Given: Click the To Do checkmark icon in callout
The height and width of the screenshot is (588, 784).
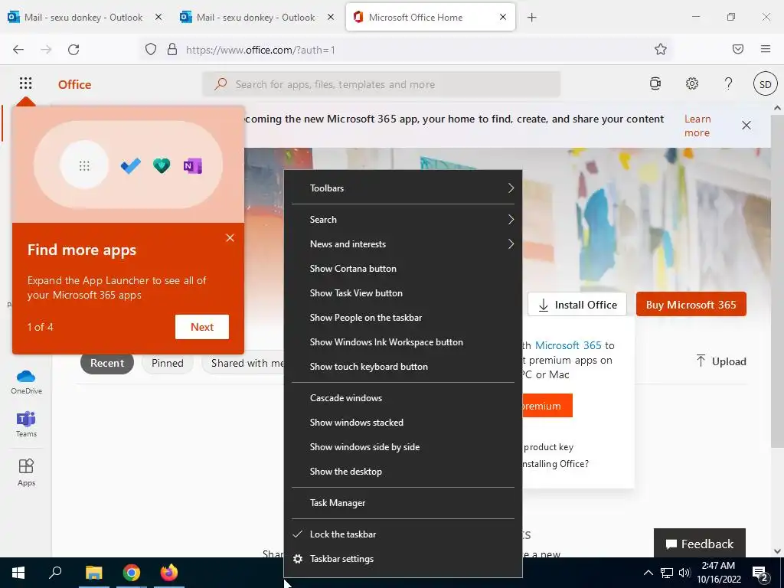Looking at the screenshot, I should [130, 165].
